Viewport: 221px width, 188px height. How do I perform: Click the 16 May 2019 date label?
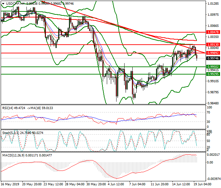10,184
